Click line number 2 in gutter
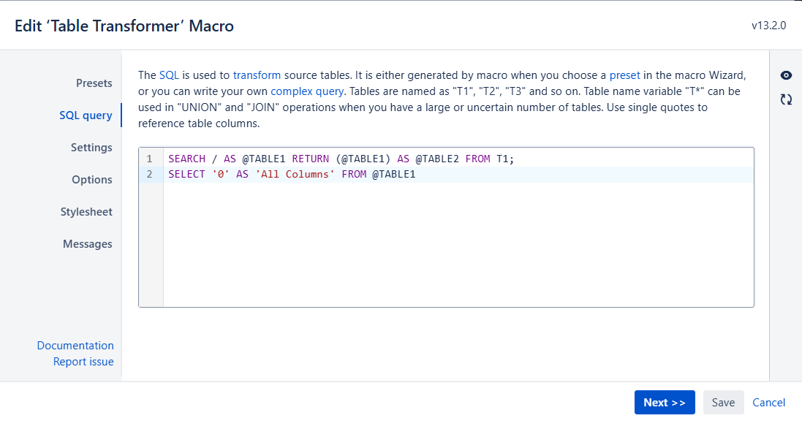Viewport: 802px width, 429px height. click(x=150, y=175)
